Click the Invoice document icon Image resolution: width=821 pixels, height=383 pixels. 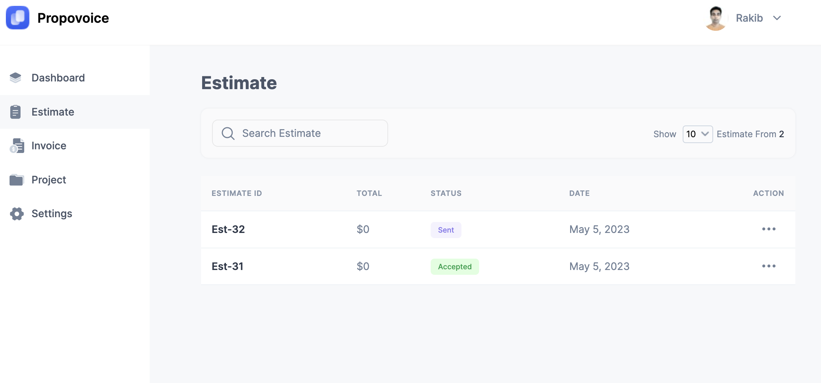(x=17, y=146)
